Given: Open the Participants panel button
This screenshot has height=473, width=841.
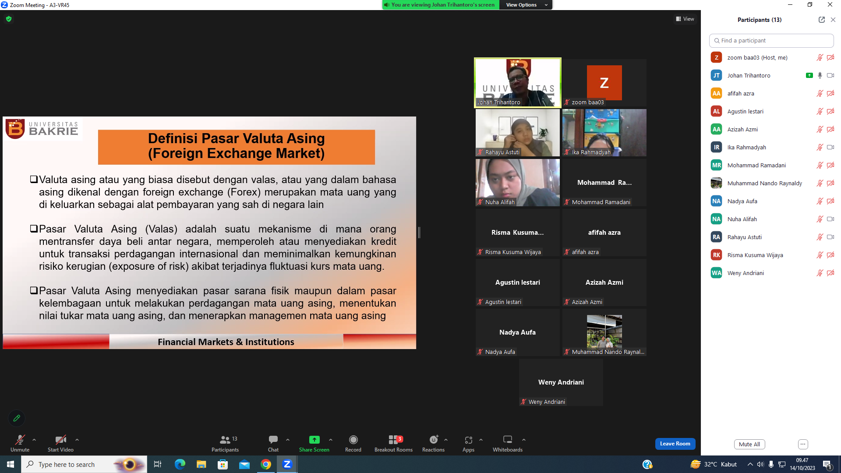Looking at the screenshot, I should (x=225, y=443).
